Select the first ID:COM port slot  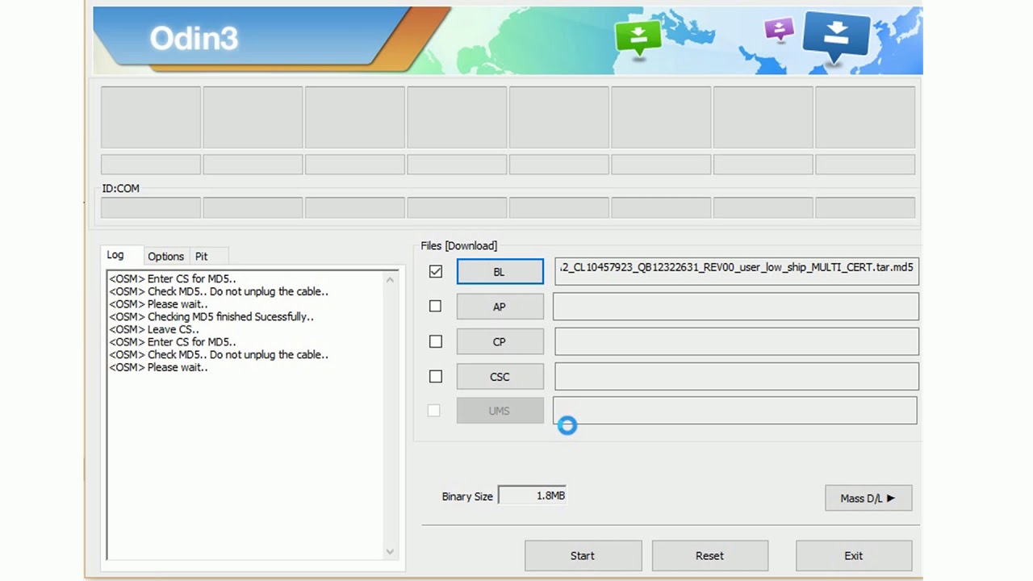[151, 207]
